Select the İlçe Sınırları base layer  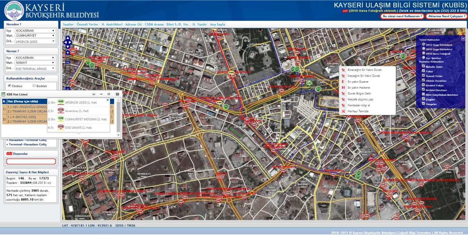(423, 58)
